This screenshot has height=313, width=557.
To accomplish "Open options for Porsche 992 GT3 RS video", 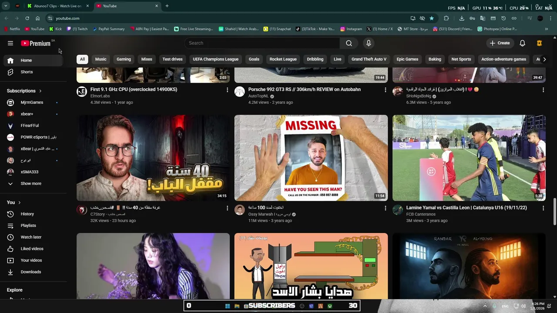I will [385, 90].
